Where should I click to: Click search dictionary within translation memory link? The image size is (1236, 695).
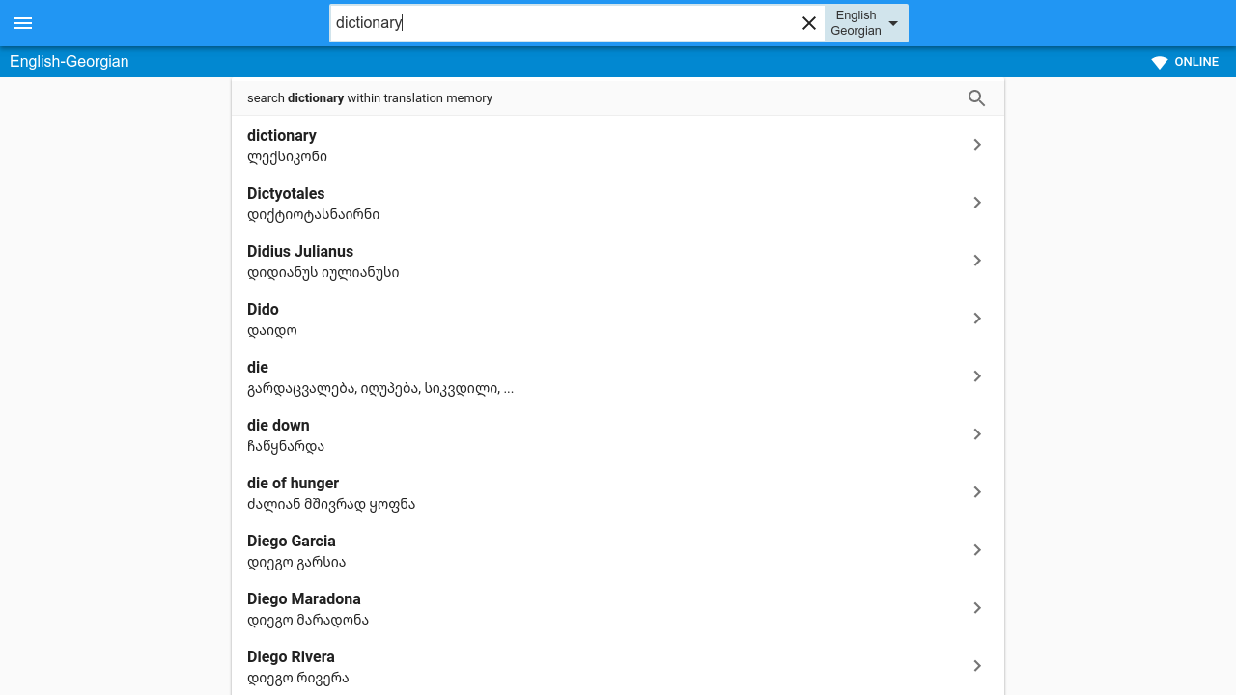click(370, 98)
